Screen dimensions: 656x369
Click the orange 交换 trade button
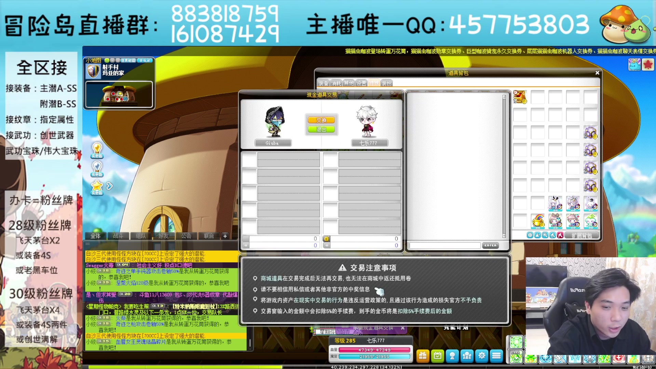pos(321,120)
